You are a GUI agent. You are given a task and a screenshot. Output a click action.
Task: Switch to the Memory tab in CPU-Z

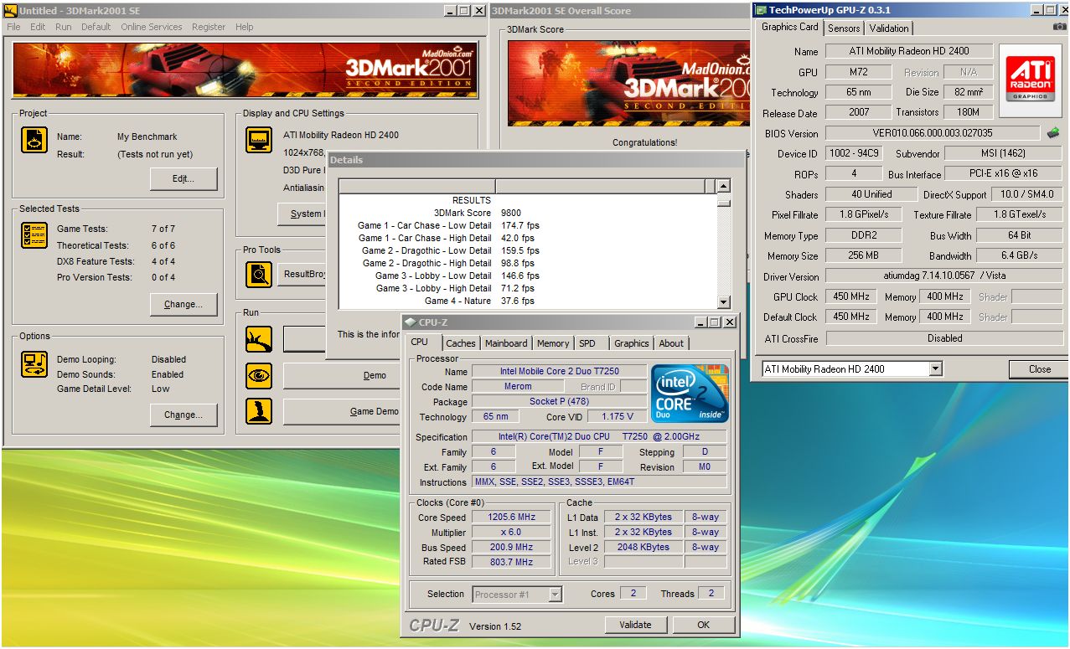pos(553,343)
